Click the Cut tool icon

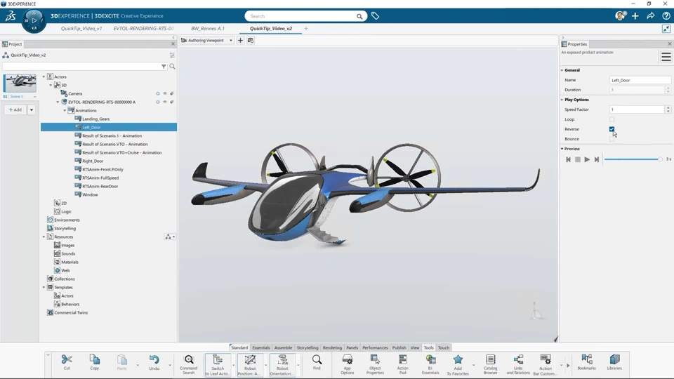67,361
